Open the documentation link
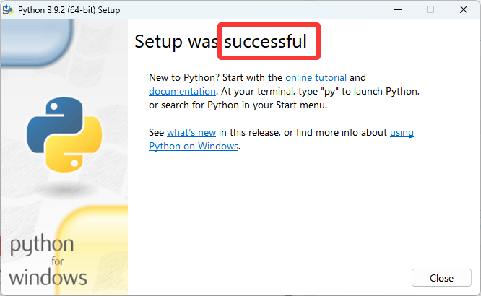The height and width of the screenshot is (296, 481). pos(182,92)
